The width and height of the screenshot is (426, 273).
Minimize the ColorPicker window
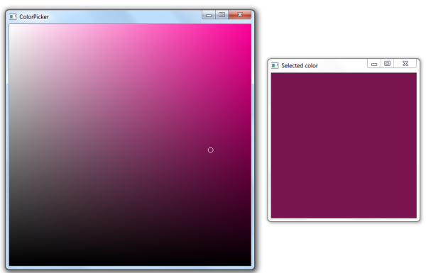(x=209, y=15)
